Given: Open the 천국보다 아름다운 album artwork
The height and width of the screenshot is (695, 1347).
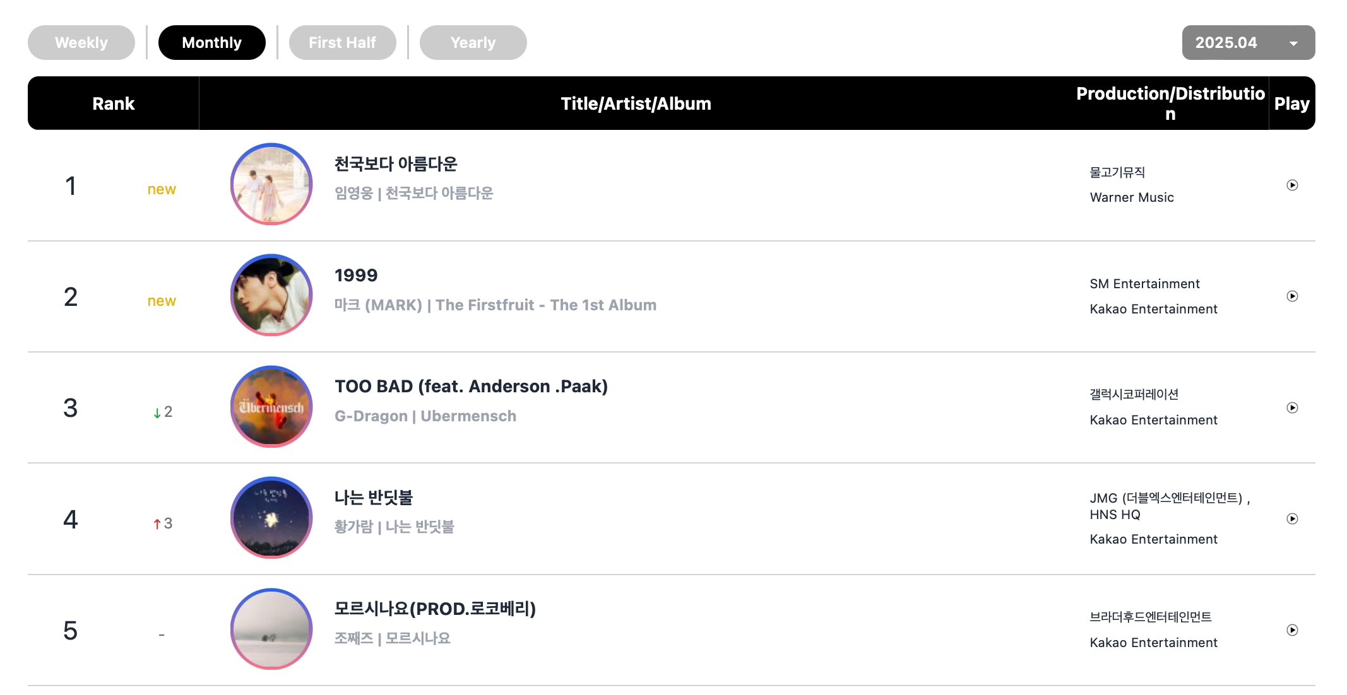Looking at the screenshot, I should pos(271,184).
